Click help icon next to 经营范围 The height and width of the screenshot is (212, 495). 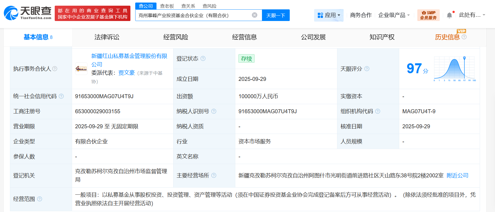coord(40,199)
